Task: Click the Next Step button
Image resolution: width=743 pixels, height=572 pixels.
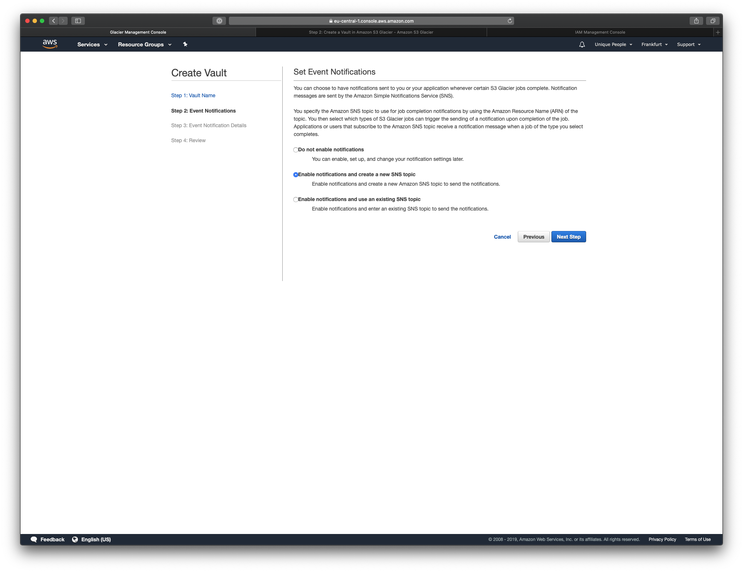Action: 569,237
